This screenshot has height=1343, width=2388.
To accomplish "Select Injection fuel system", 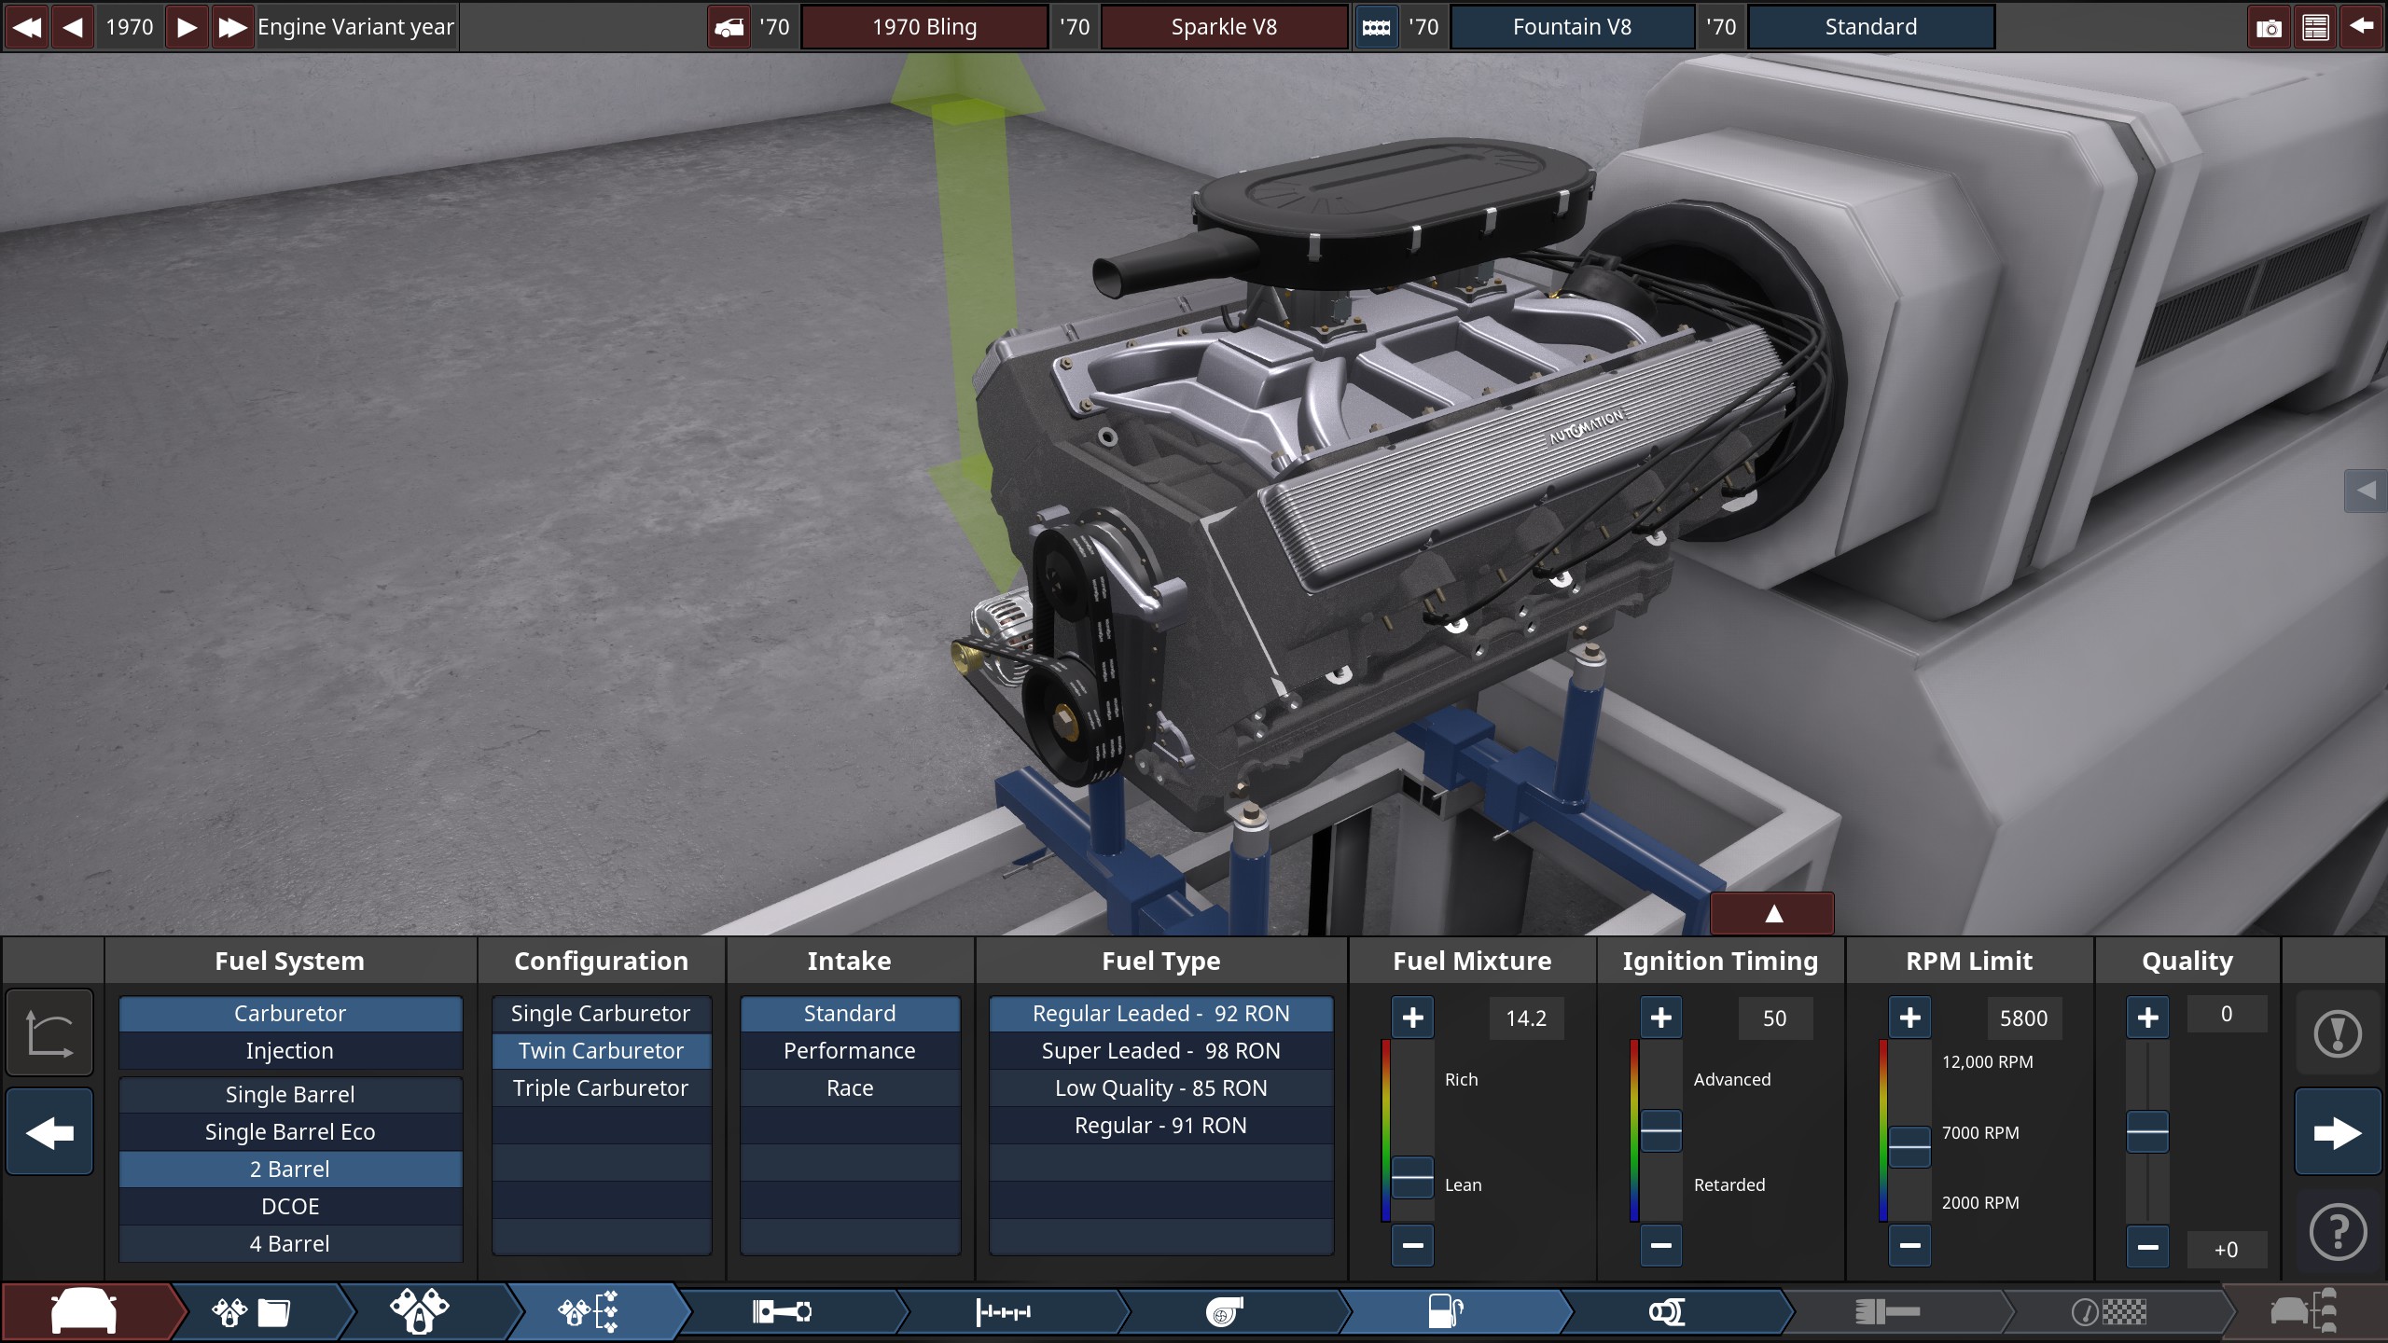I will [290, 1051].
